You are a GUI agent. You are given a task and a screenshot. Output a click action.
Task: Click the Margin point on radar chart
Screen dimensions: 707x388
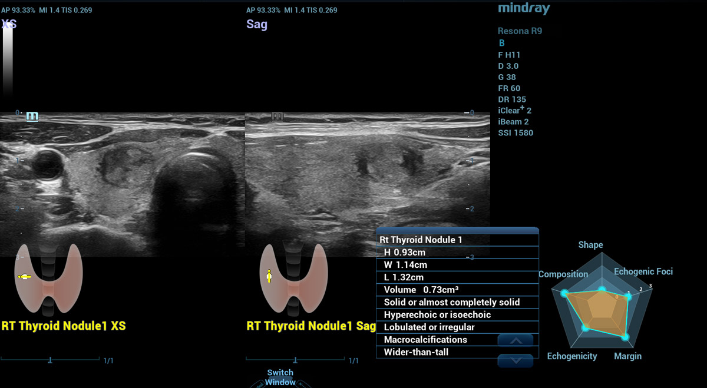[x=625, y=337]
